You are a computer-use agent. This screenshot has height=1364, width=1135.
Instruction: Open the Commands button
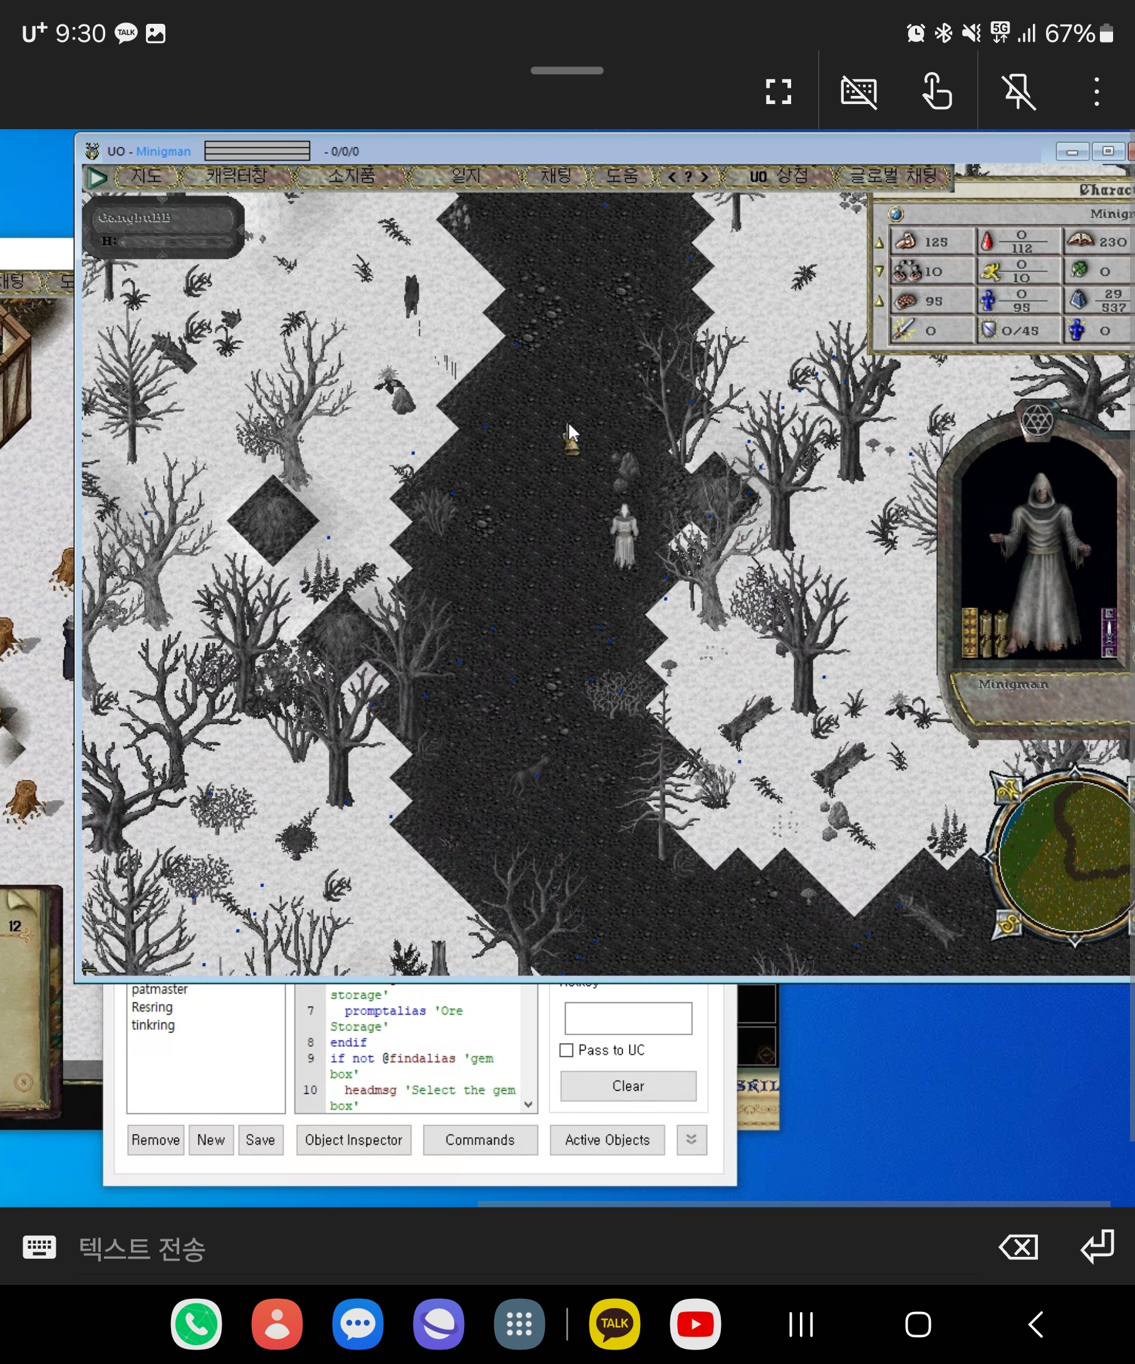480,1140
